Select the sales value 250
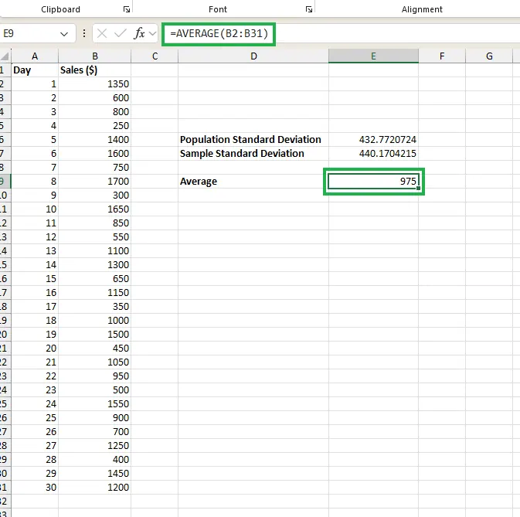Viewport: 520px width, 517px height. point(95,126)
